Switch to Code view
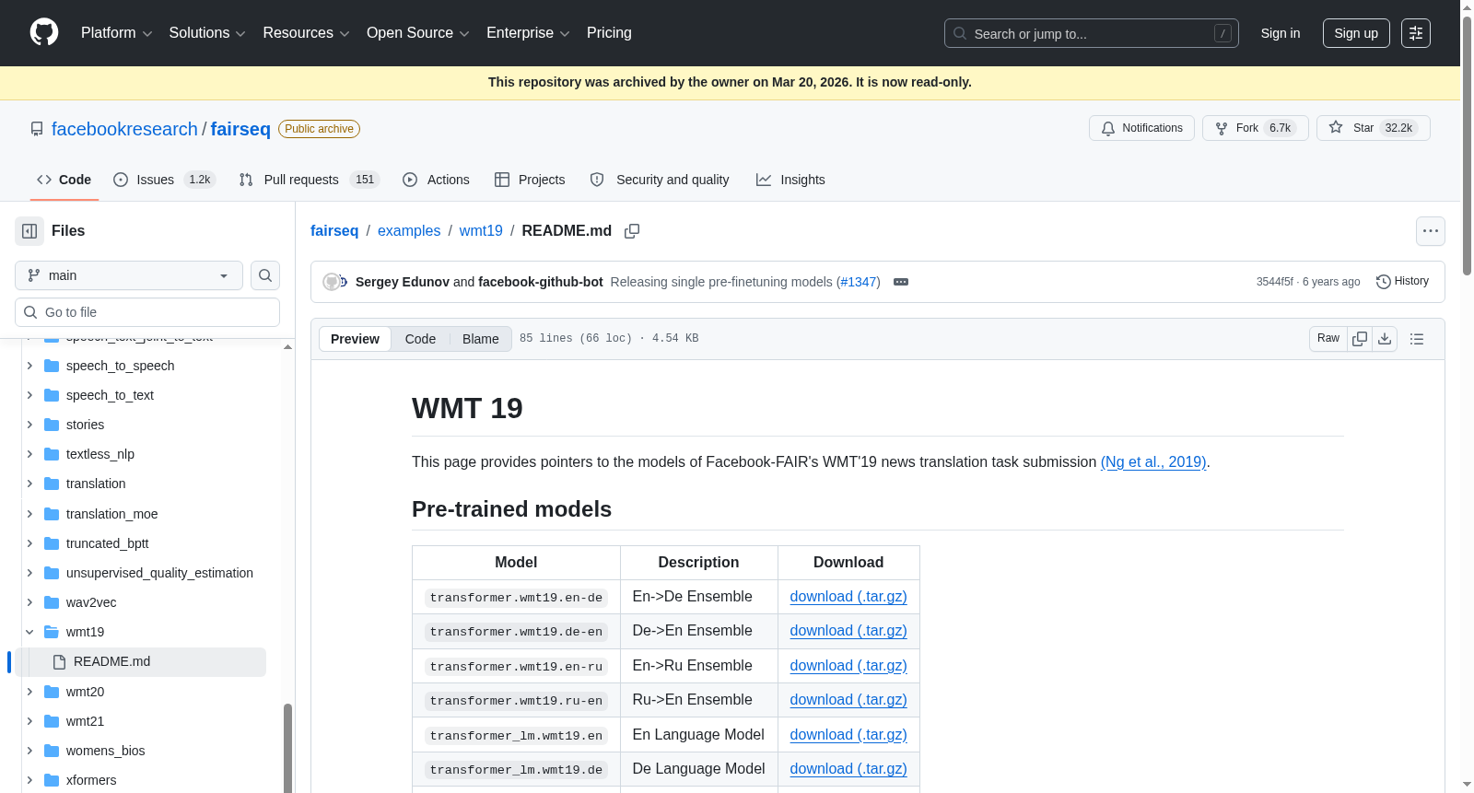 coord(420,339)
